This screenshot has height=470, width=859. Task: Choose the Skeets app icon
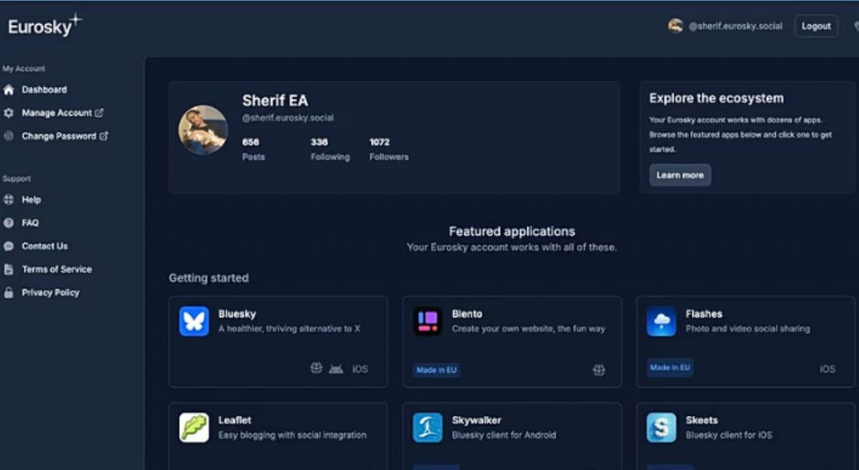click(661, 427)
